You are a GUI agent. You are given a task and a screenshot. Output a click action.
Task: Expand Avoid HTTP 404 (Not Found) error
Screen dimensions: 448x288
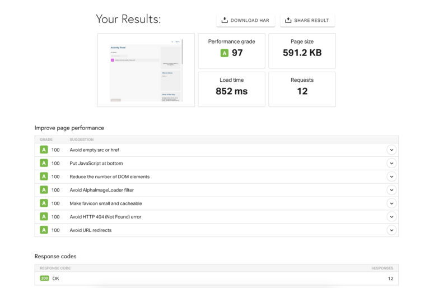tap(391, 217)
